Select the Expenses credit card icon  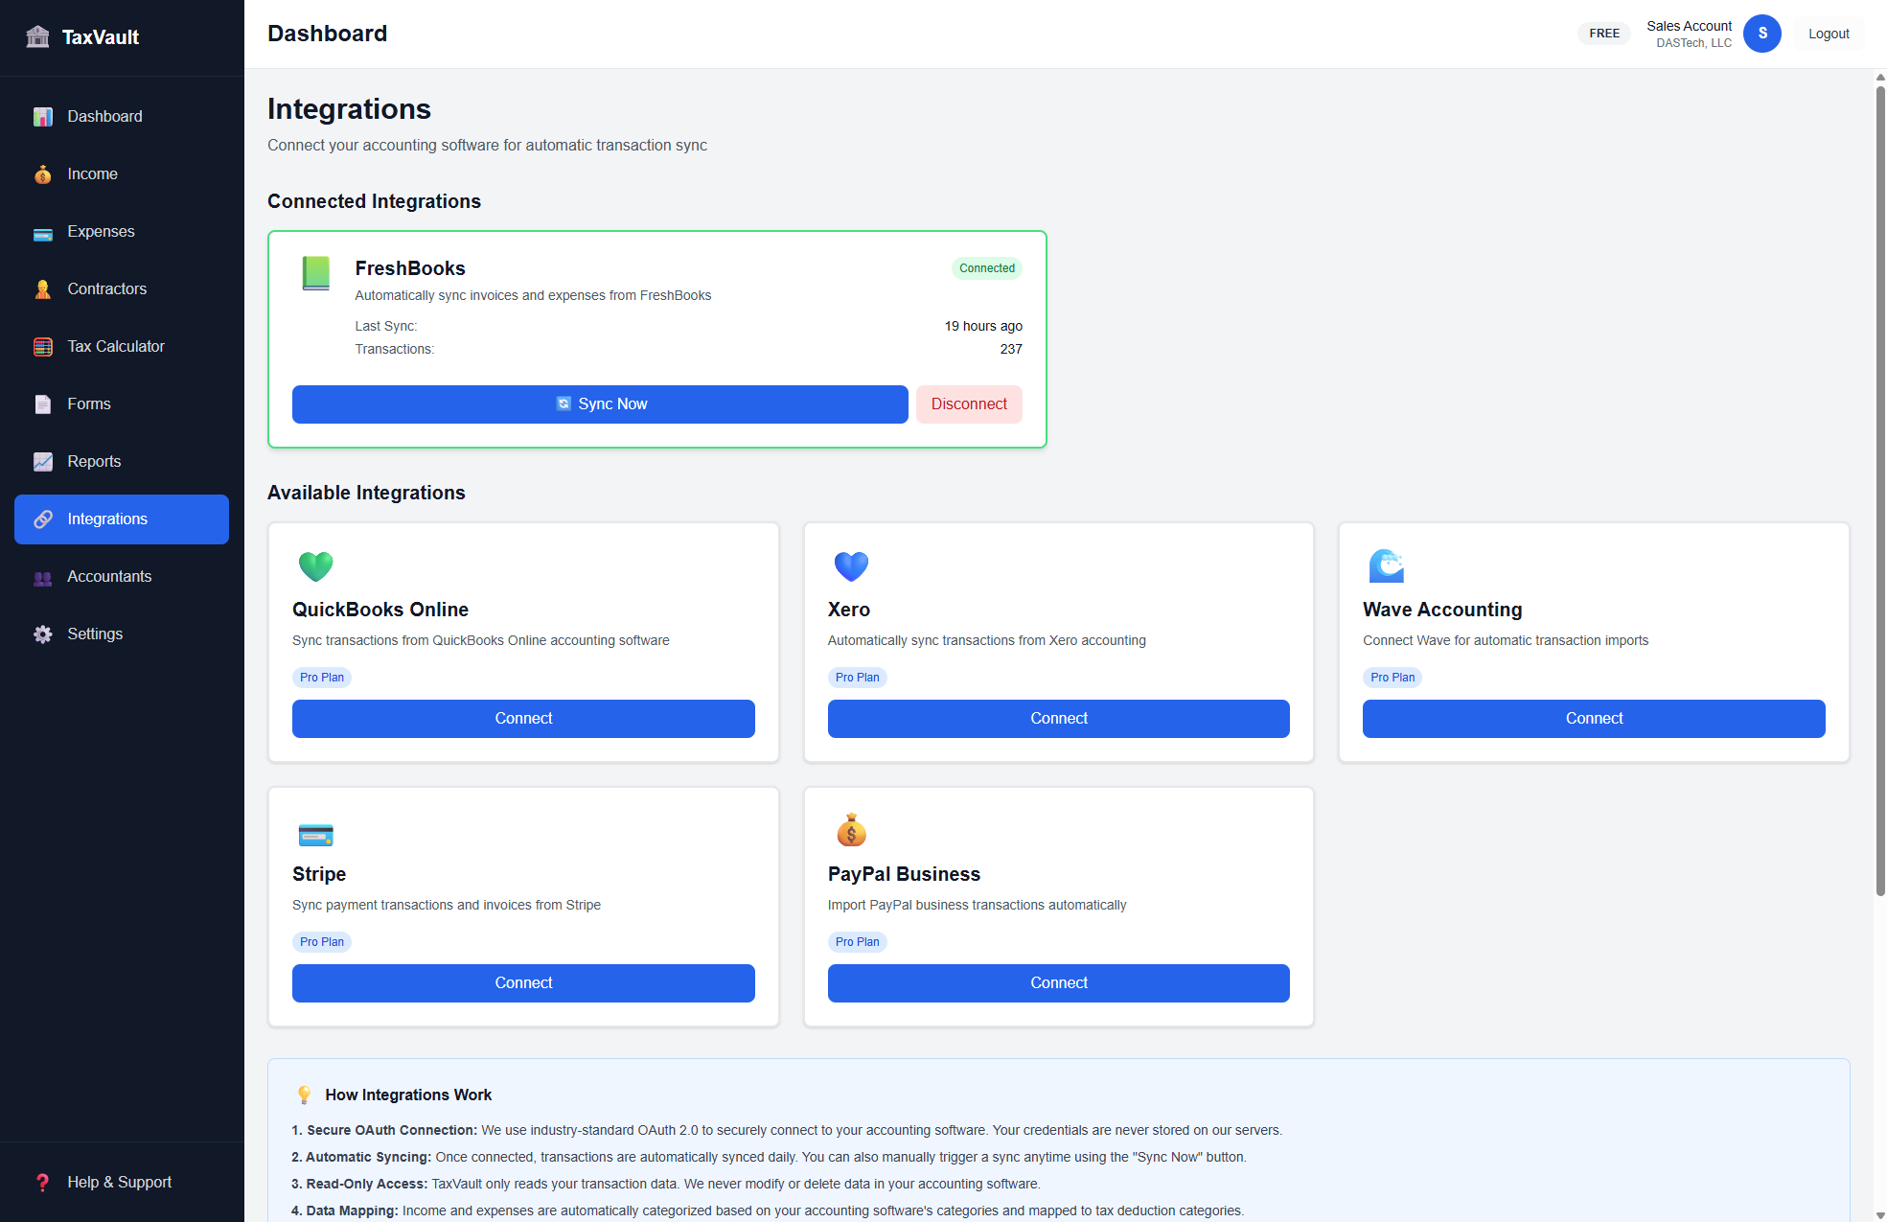pyautogui.click(x=43, y=232)
